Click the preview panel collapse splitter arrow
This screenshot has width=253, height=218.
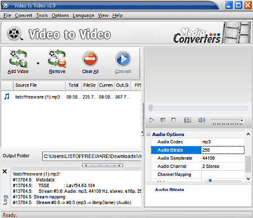[x=142, y=132]
